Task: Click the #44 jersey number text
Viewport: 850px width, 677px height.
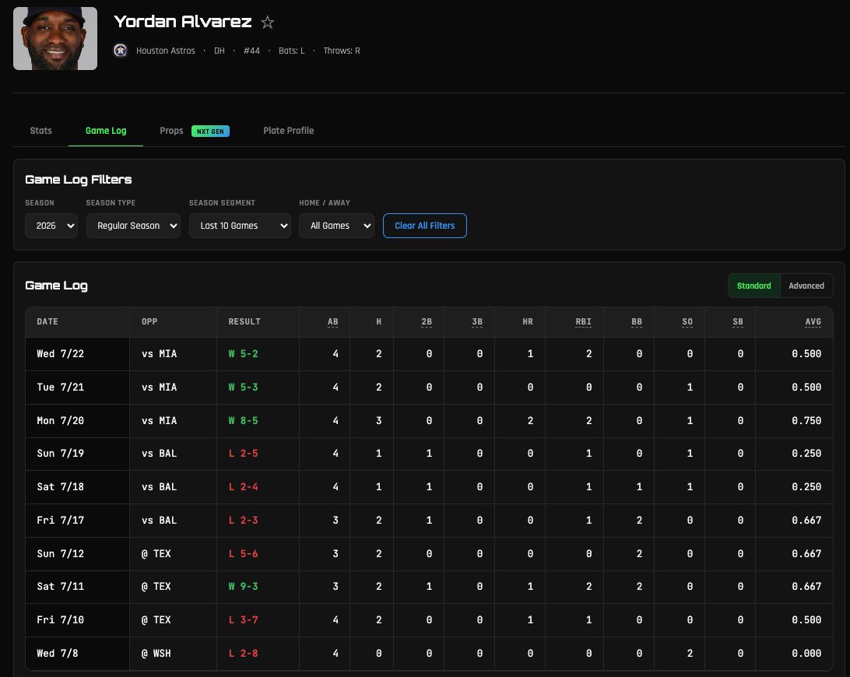Action: click(251, 51)
